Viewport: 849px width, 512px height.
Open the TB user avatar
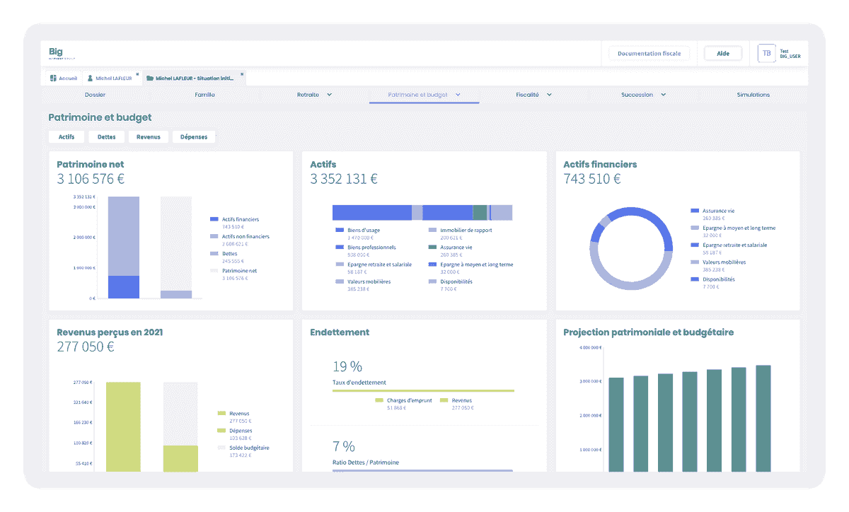(766, 53)
